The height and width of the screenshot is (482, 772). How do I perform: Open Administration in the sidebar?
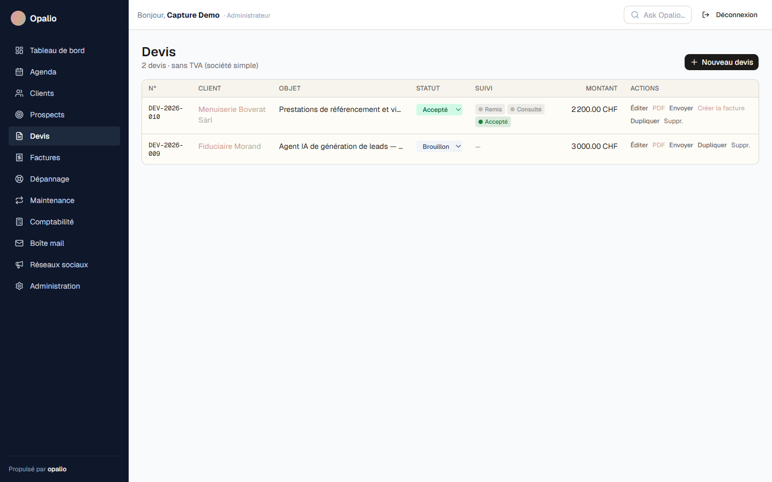coord(64,286)
